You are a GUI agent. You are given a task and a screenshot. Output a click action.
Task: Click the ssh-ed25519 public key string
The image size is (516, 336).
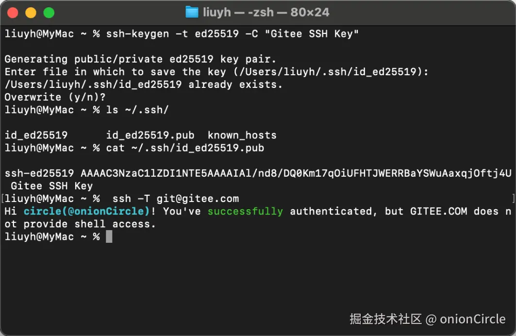pyautogui.click(x=257, y=173)
